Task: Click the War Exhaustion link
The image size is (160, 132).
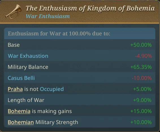Action: click(x=28, y=56)
